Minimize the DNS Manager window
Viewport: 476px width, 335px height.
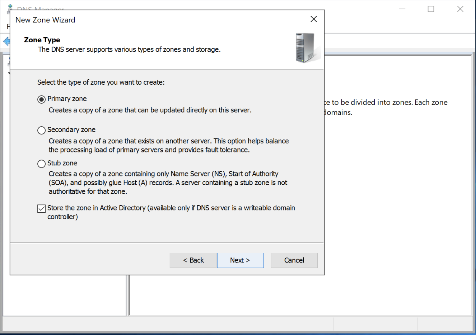pos(402,9)
